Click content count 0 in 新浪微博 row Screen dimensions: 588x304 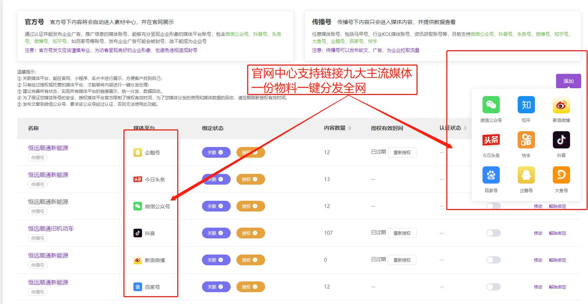325,260
